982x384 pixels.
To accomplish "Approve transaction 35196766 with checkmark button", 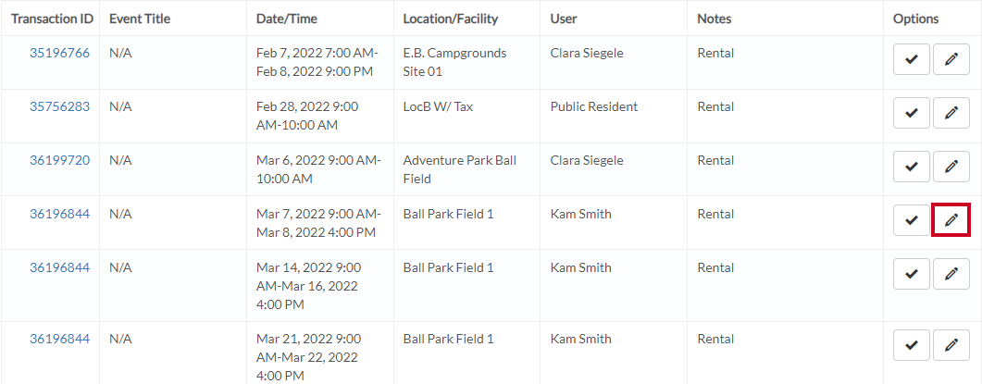I will 912,59.
